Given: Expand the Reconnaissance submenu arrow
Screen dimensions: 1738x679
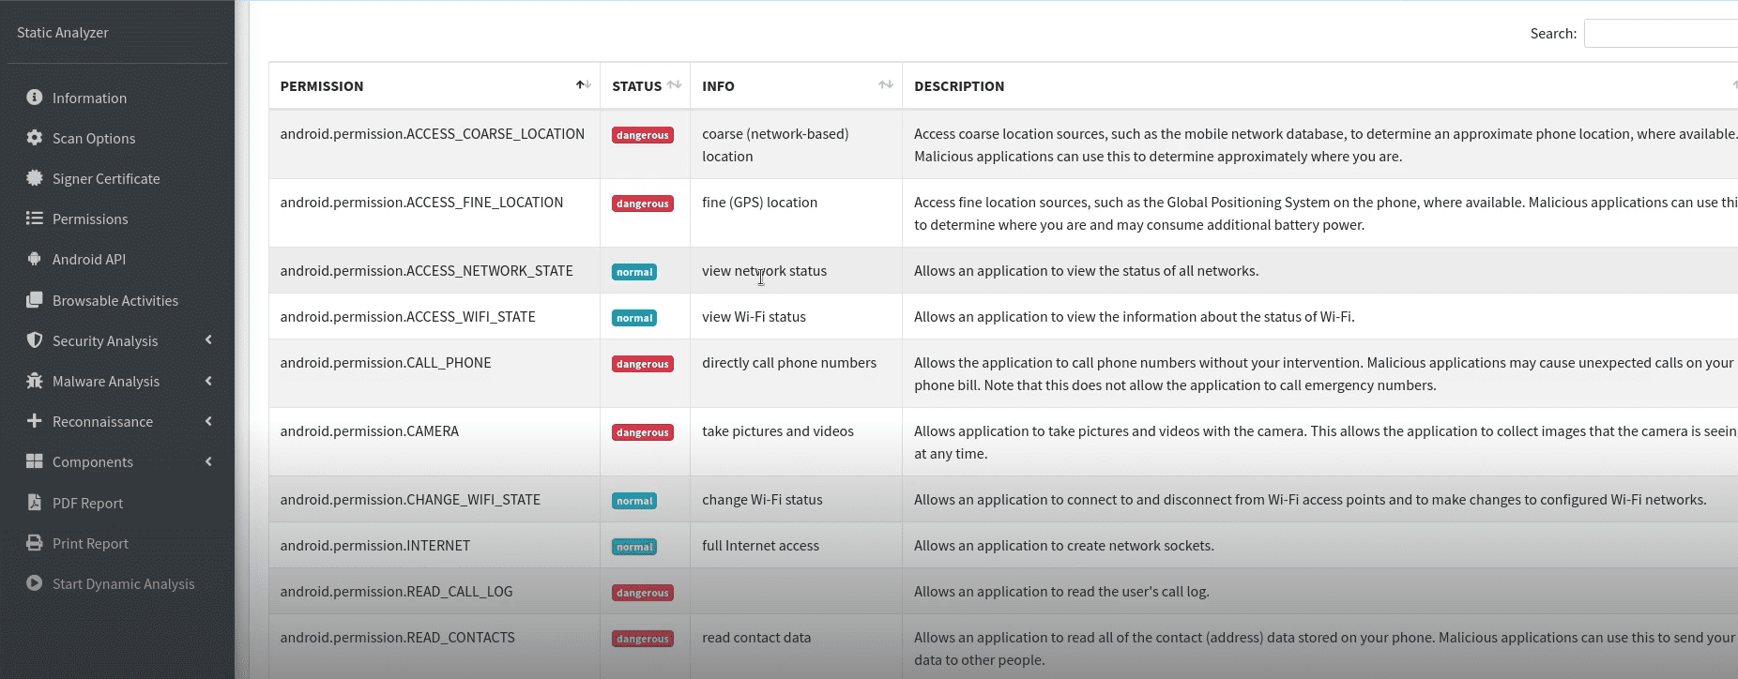Looking at the screenshot, I should tap(208, 421).
